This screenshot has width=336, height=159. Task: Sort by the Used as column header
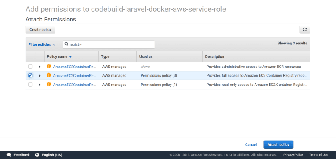(146, 57)
